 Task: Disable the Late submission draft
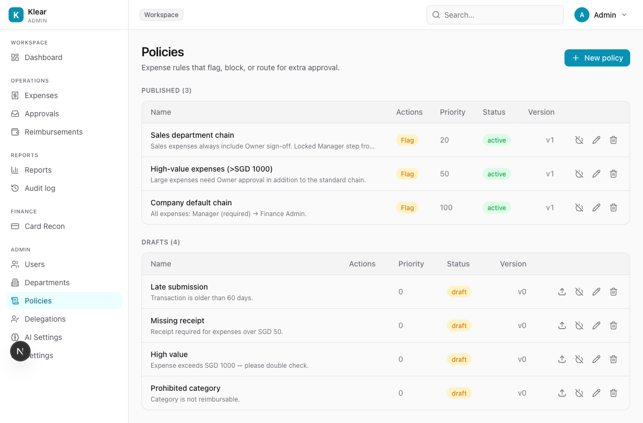pos(579,292)
